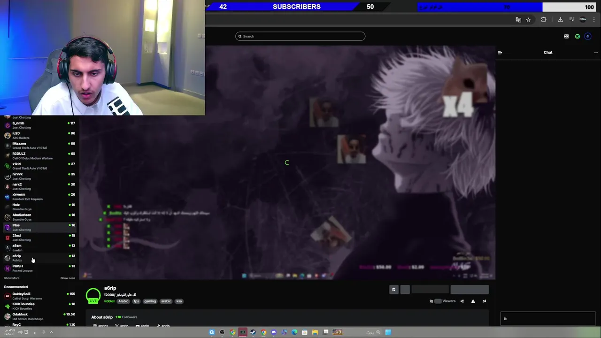Expand list with Show More
Screen dimensions: 601x338
(x=12, y=278)
